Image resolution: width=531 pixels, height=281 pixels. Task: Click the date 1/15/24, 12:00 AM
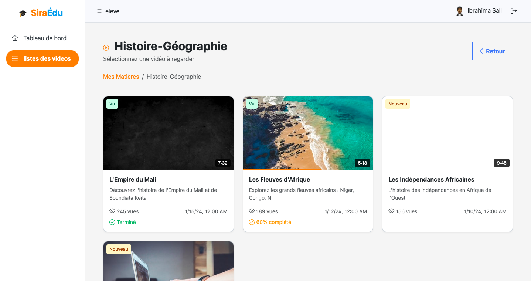pos(206,211)
